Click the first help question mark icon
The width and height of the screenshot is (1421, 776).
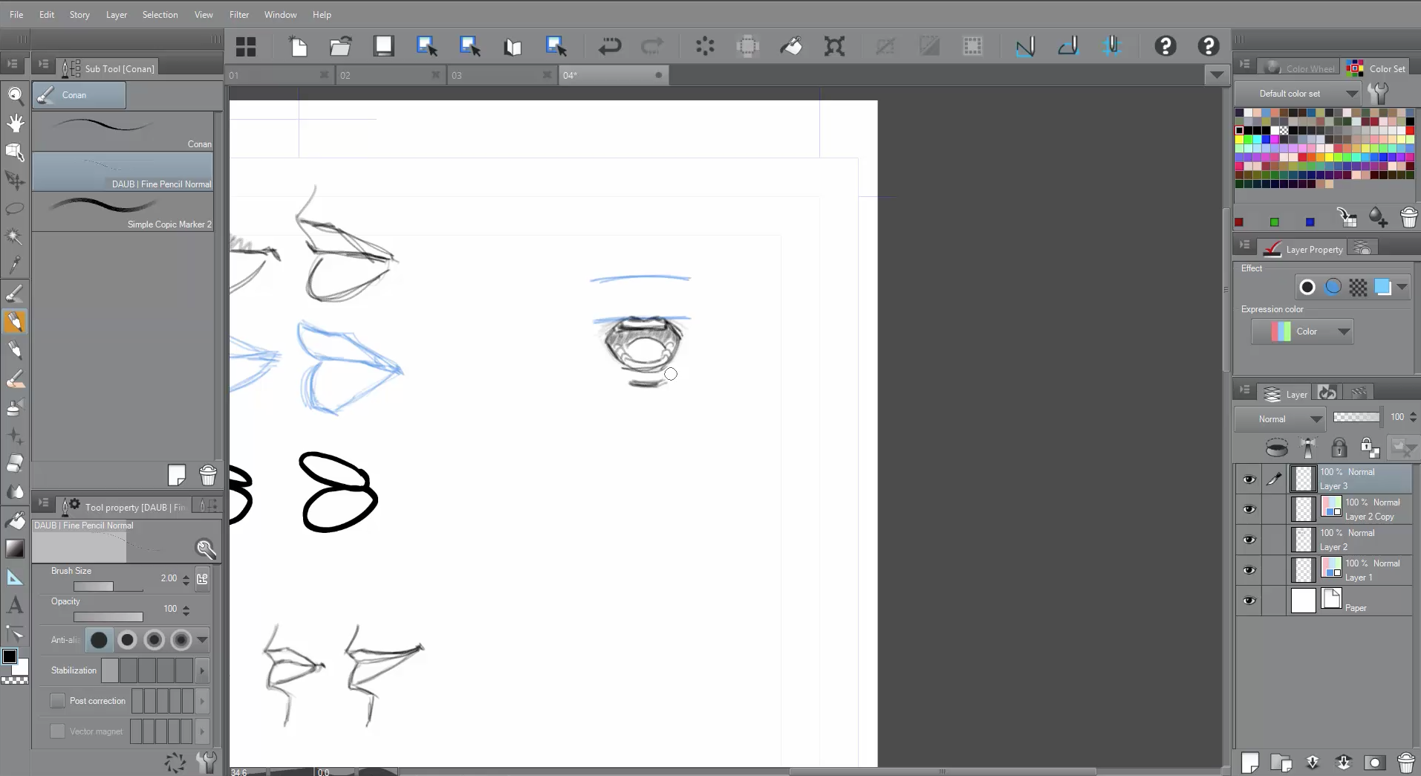(x=1165, y=47)
